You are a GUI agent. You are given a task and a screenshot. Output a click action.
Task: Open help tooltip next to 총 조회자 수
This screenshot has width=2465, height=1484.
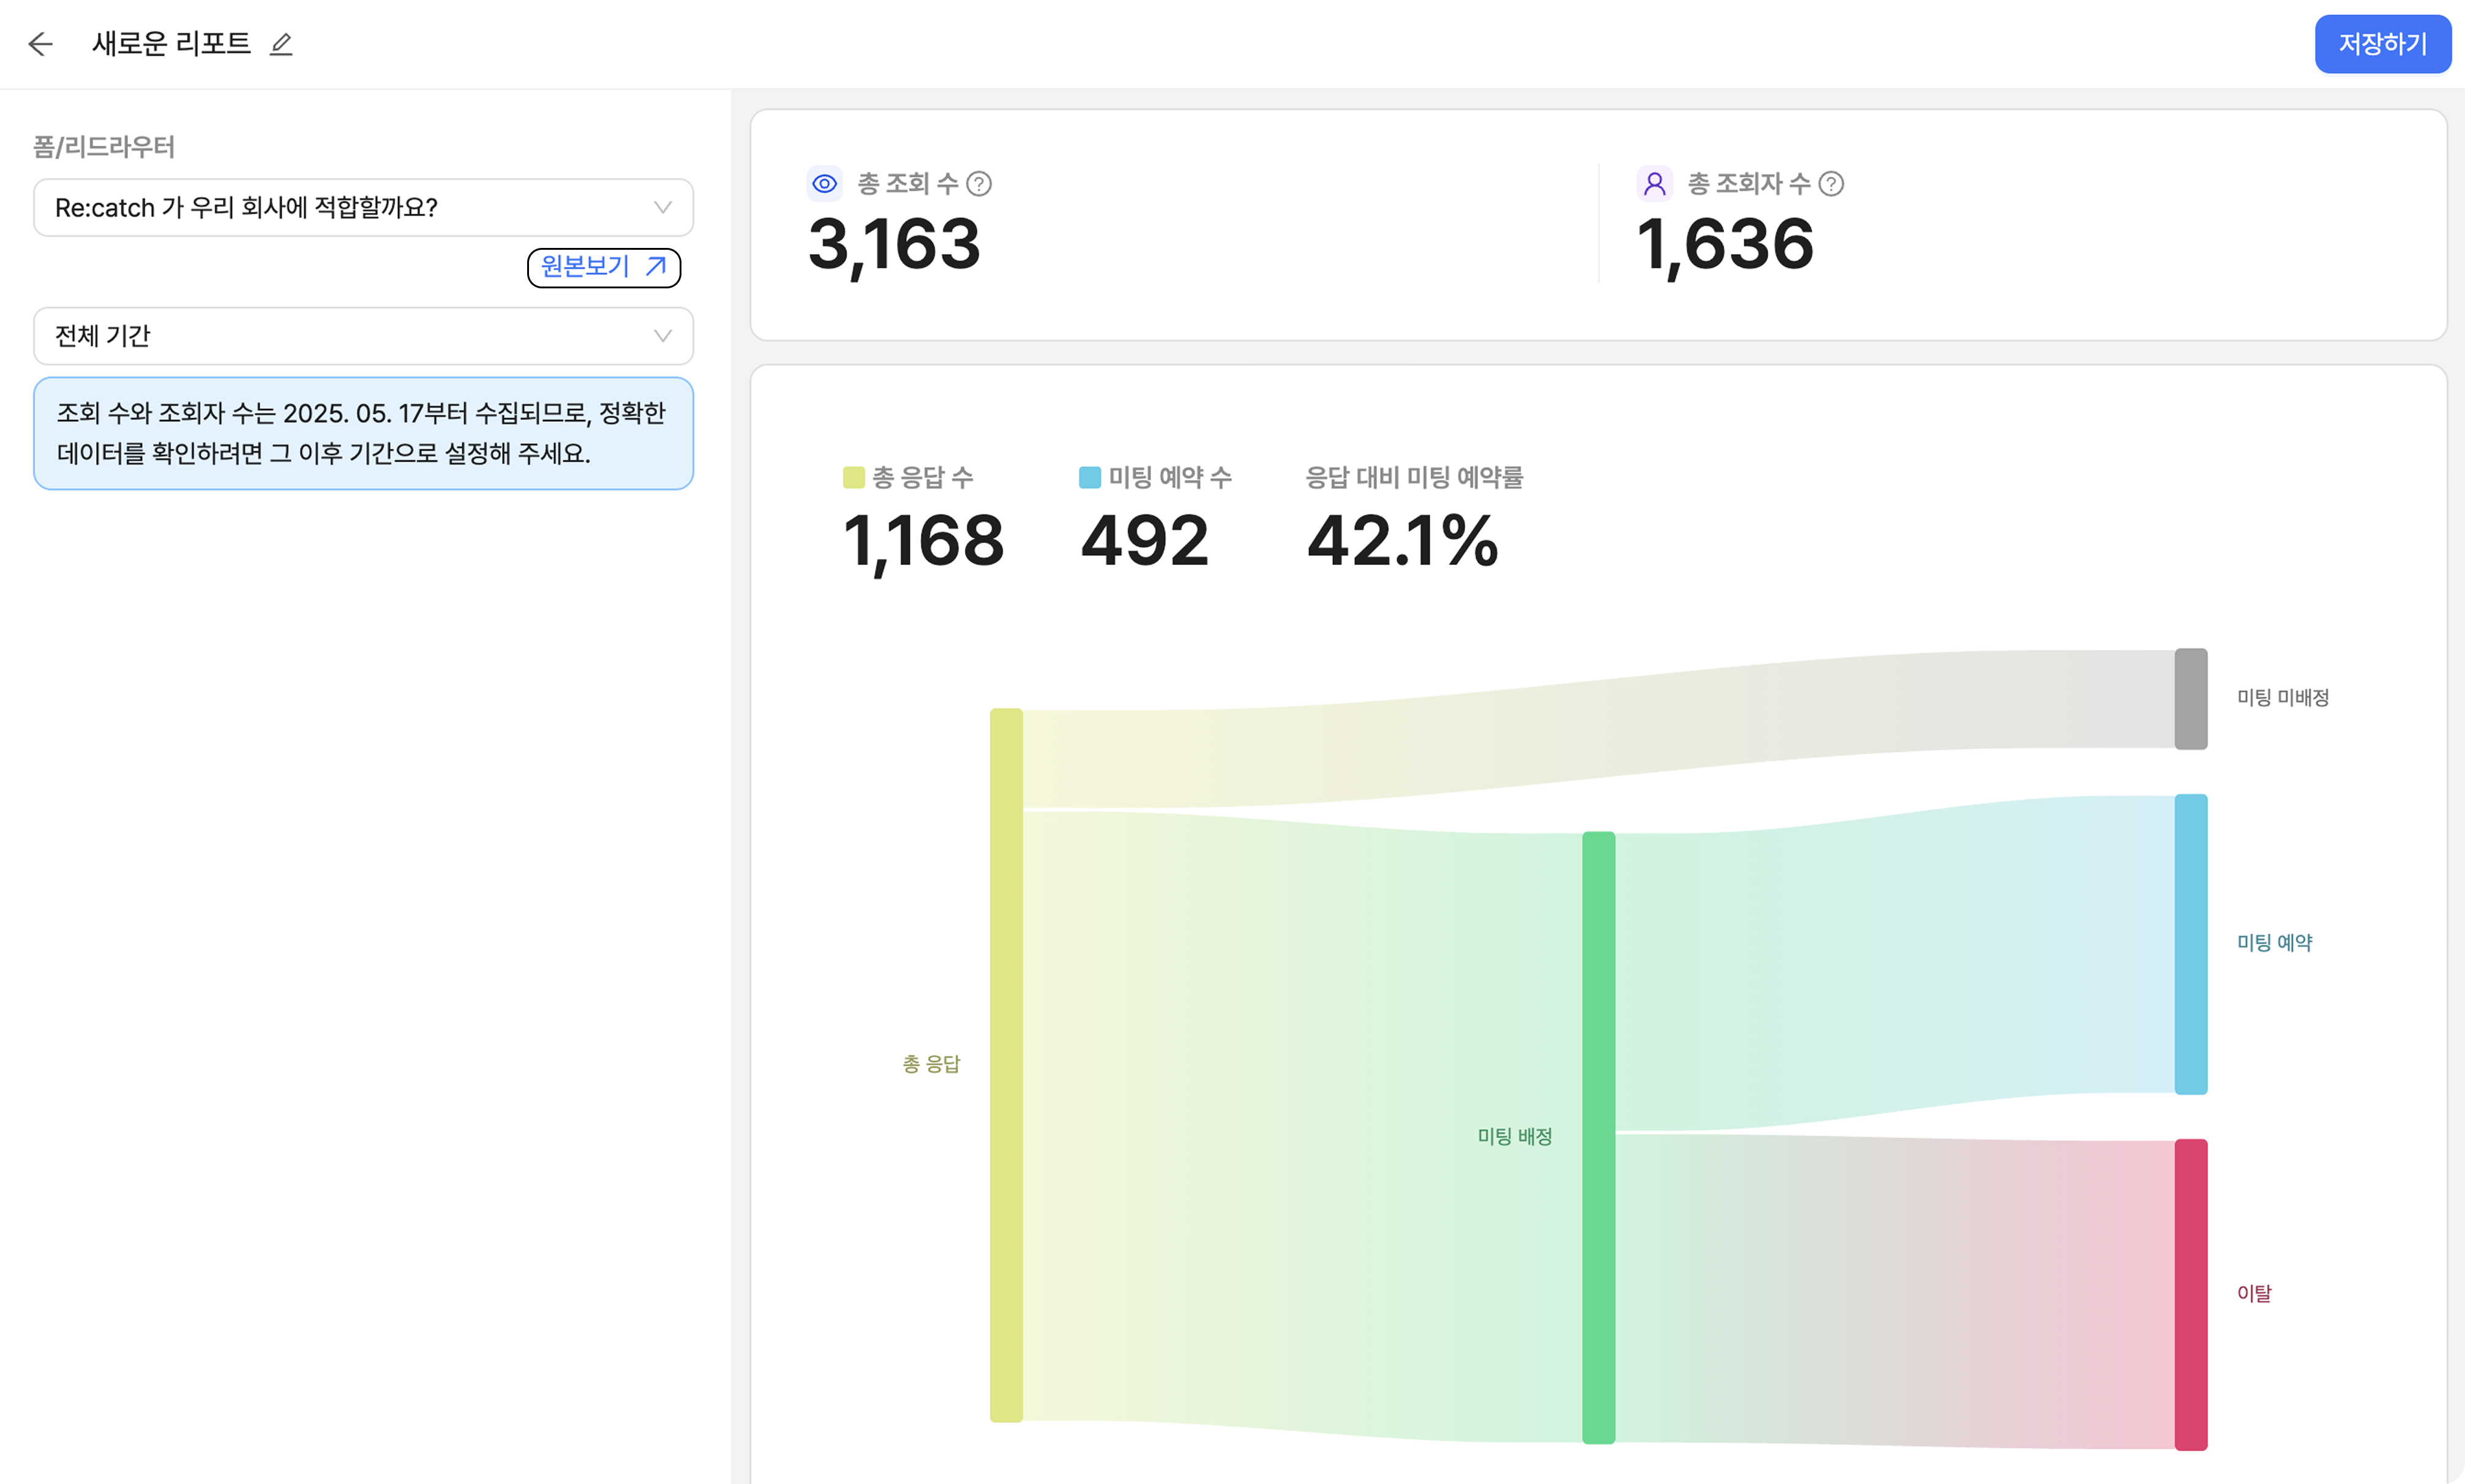(x=1831, y=184)
